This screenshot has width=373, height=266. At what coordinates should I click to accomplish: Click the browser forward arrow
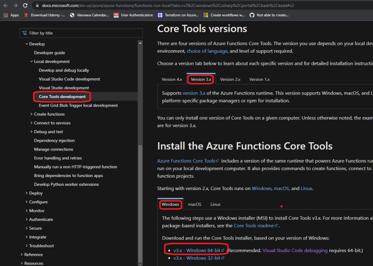15,5
